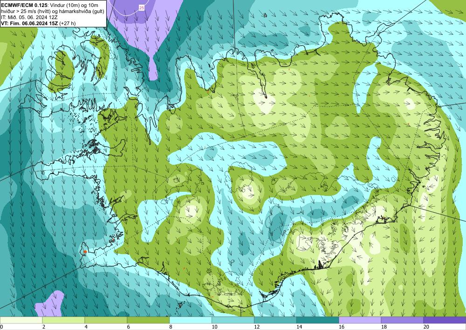Click the 8–10 m/s light cyan legend swatch
This screenshot has height=330, width=466.
pyautogui.click(x=191, y=320)
